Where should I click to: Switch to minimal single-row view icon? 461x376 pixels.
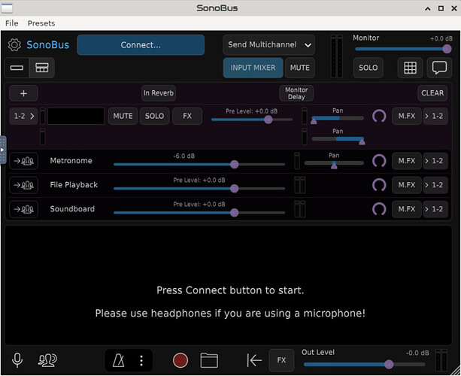tap(17, 68)
